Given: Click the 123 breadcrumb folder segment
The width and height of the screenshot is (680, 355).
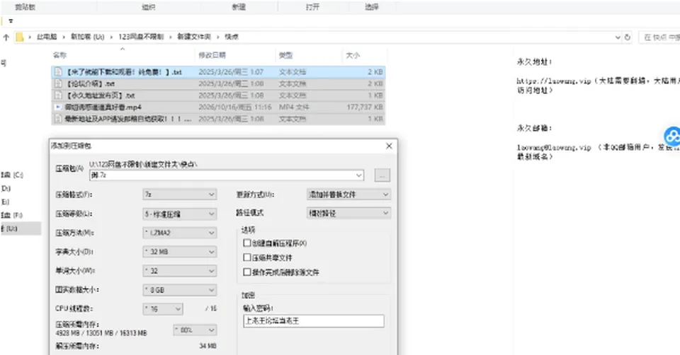Looking at the screenshot, I should 141,37.
